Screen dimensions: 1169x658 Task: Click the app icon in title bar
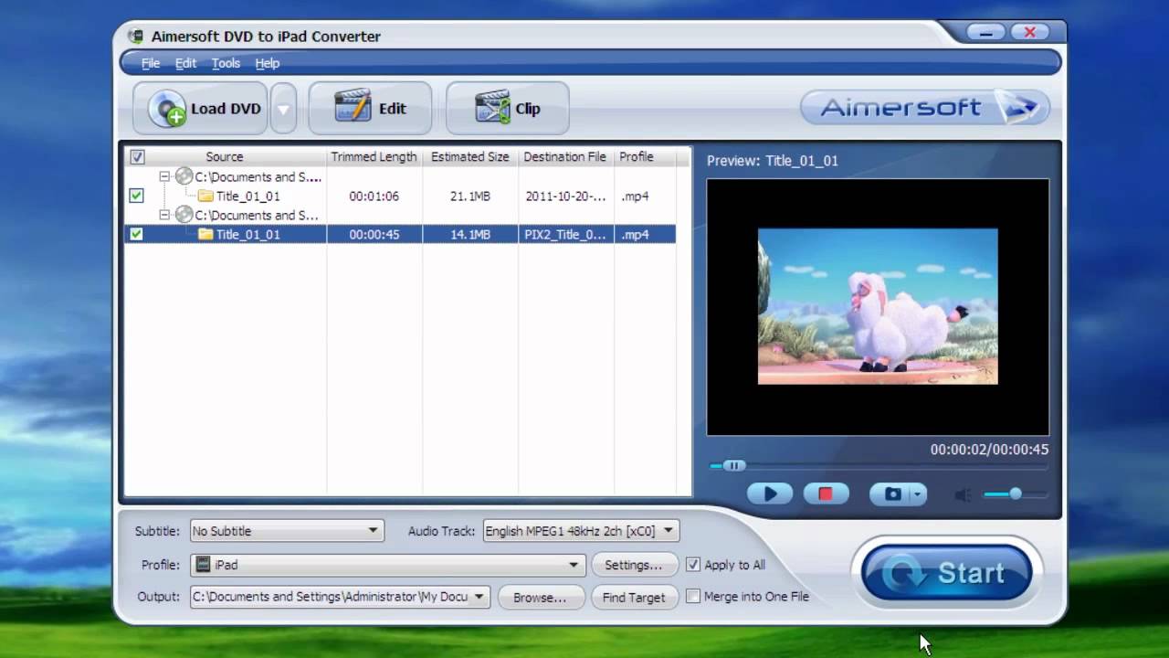click(135, 37)
